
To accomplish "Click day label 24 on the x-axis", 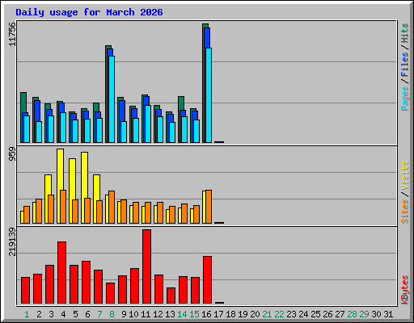I will coord(303,314).
